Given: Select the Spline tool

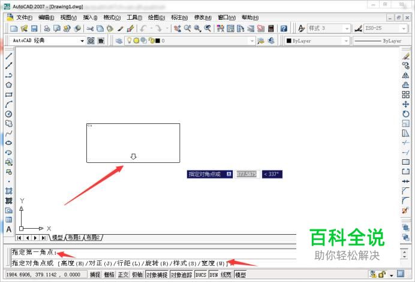Looking at the screenshot, I should click(x=9, y=133).
